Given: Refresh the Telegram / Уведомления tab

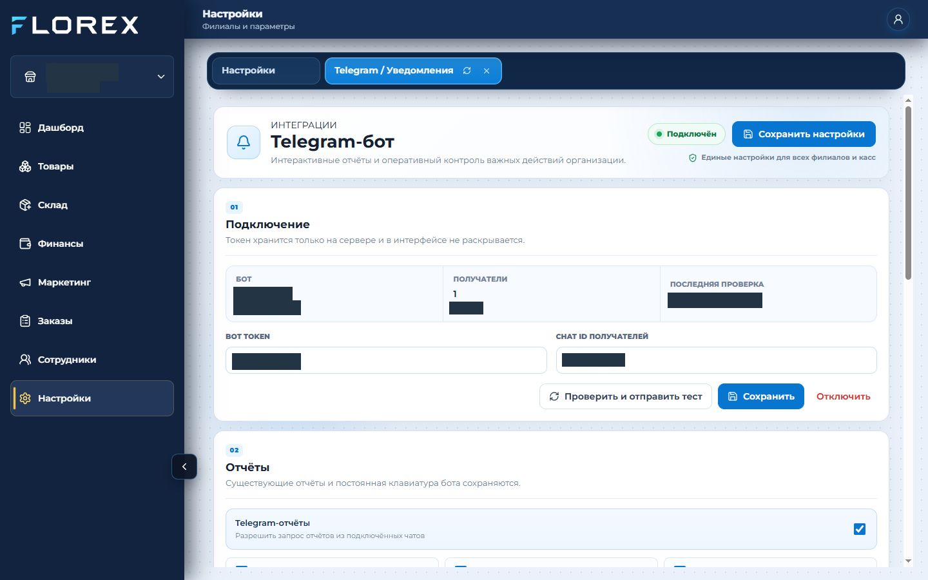Looking at the screenshot, I should (467, 71).
